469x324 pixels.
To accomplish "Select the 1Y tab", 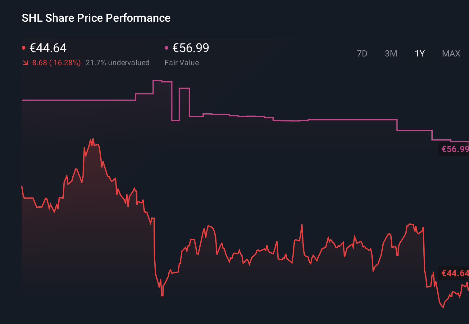I will (x=419, y=53).
